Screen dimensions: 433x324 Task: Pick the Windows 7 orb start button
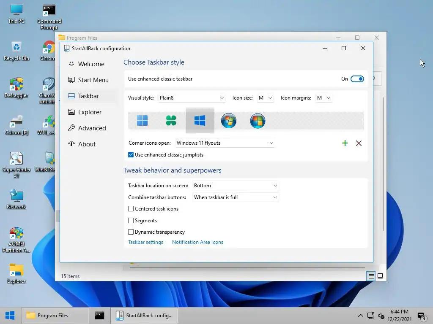229,120
